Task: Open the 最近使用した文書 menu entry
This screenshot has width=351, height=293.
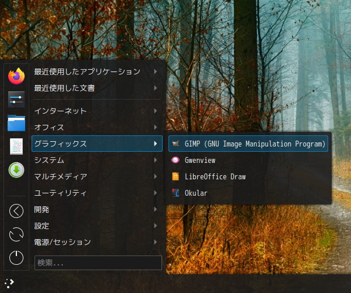Action: coord(97,88)
